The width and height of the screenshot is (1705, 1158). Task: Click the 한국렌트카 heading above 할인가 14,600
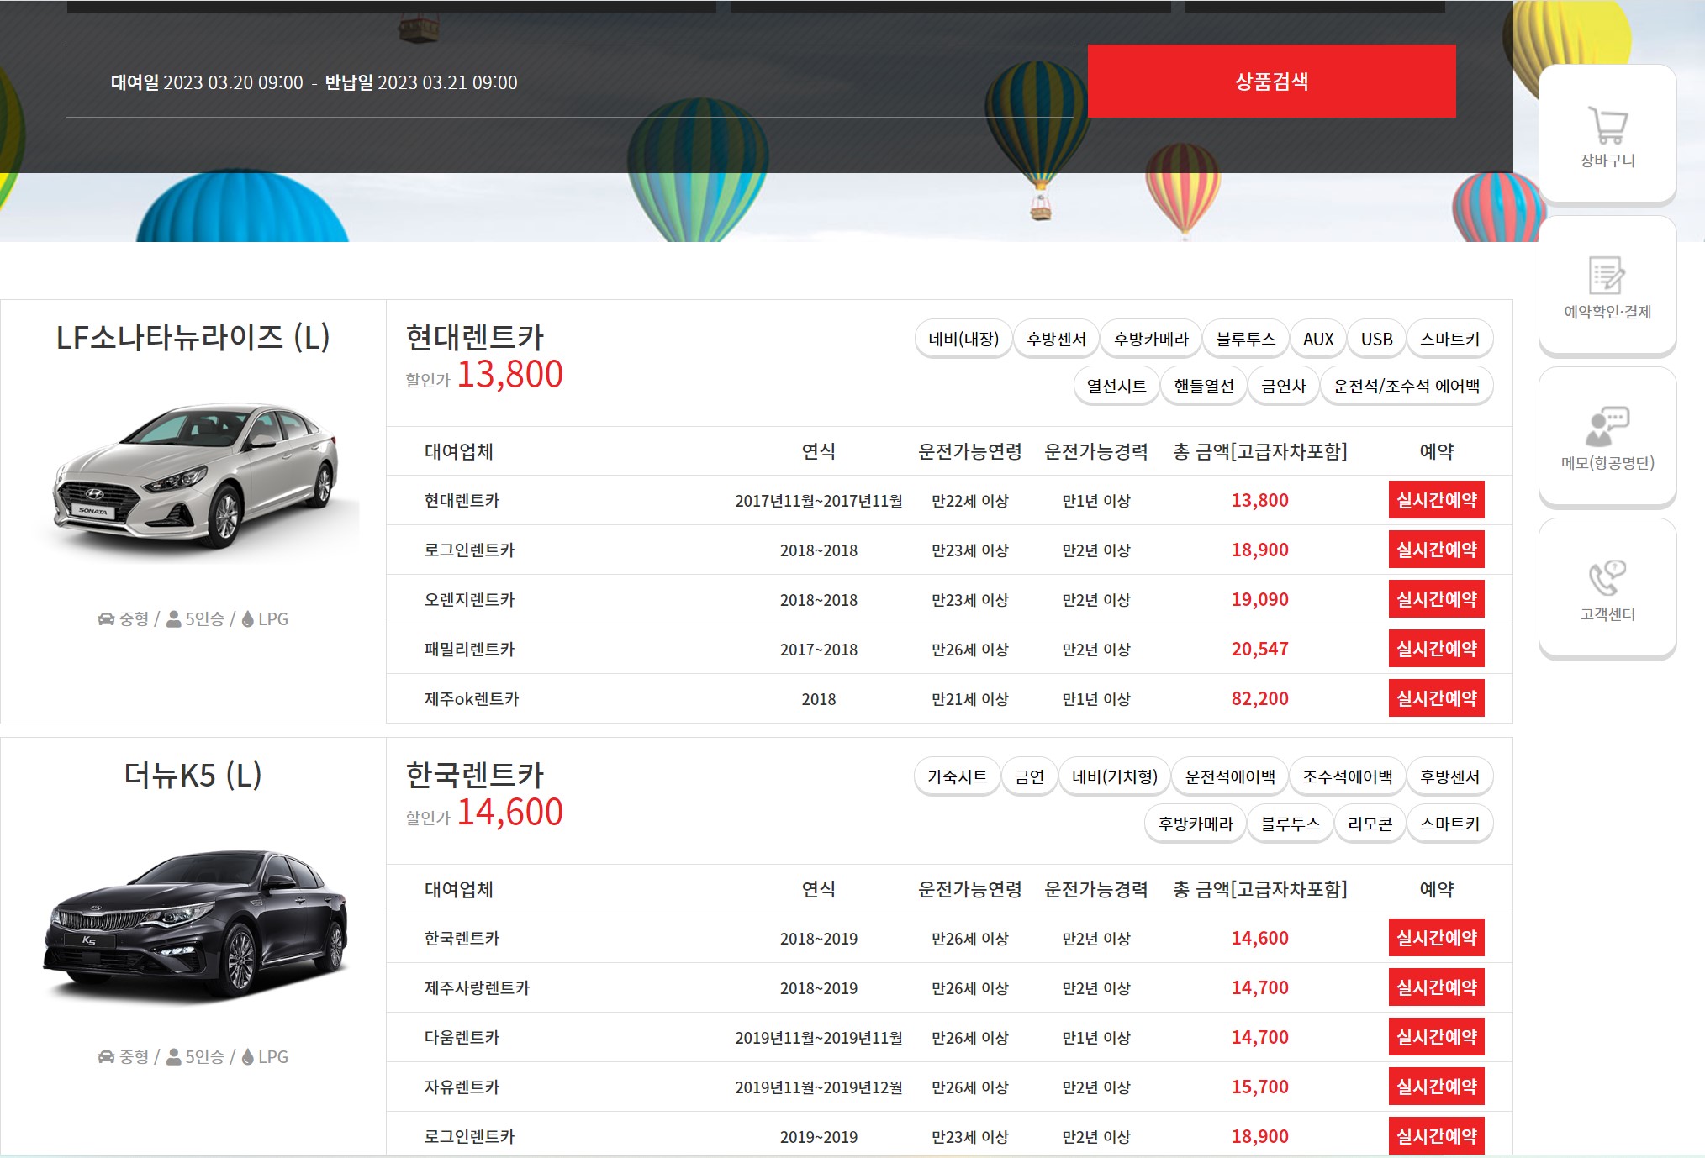(x=475, y=775)
